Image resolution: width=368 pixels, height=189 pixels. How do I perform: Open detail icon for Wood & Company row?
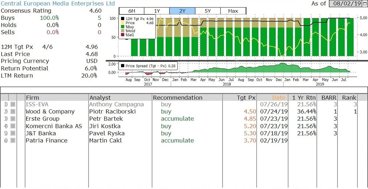(13, 111)
